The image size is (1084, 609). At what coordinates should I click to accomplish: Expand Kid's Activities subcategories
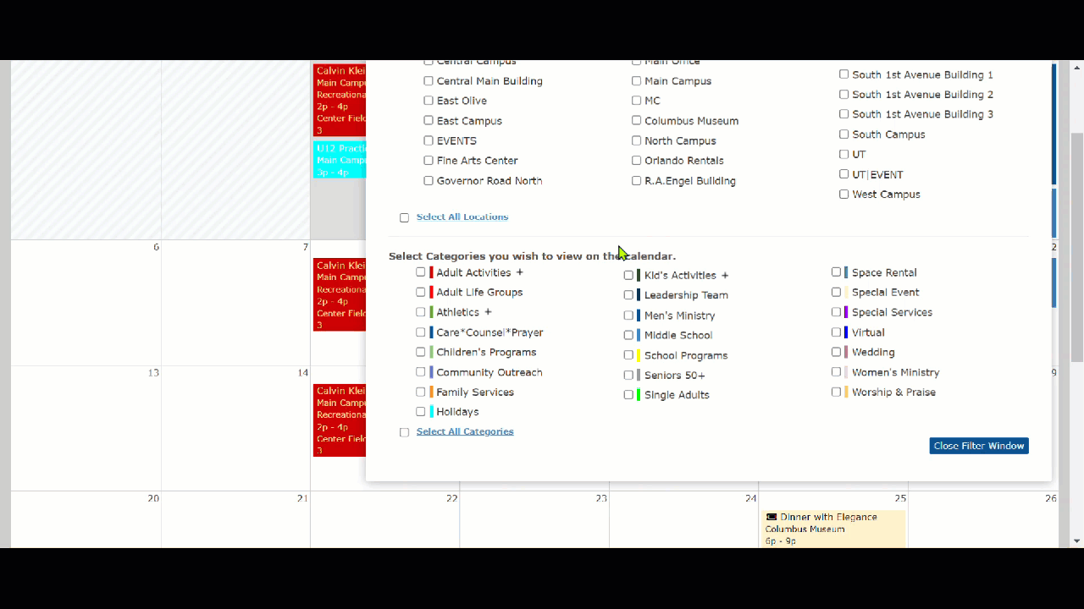(x=725, y=276)
